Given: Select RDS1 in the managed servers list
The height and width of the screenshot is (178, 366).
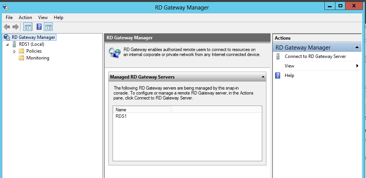Looking at the screenshot, I should [x=121, y=116].
